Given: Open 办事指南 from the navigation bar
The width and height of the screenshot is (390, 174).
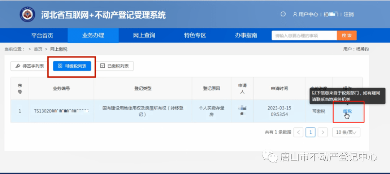Looking at the screenshot, I should 246,35.
